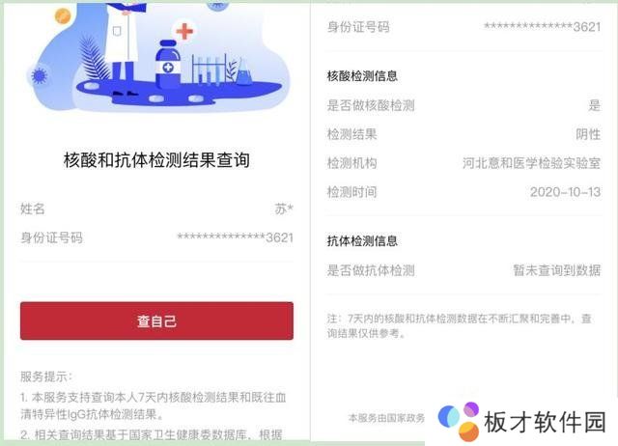This screenshot has height=446, width=618.
Task: Select the left 身份证号码 field ending 3621
Action: [156, 237]
